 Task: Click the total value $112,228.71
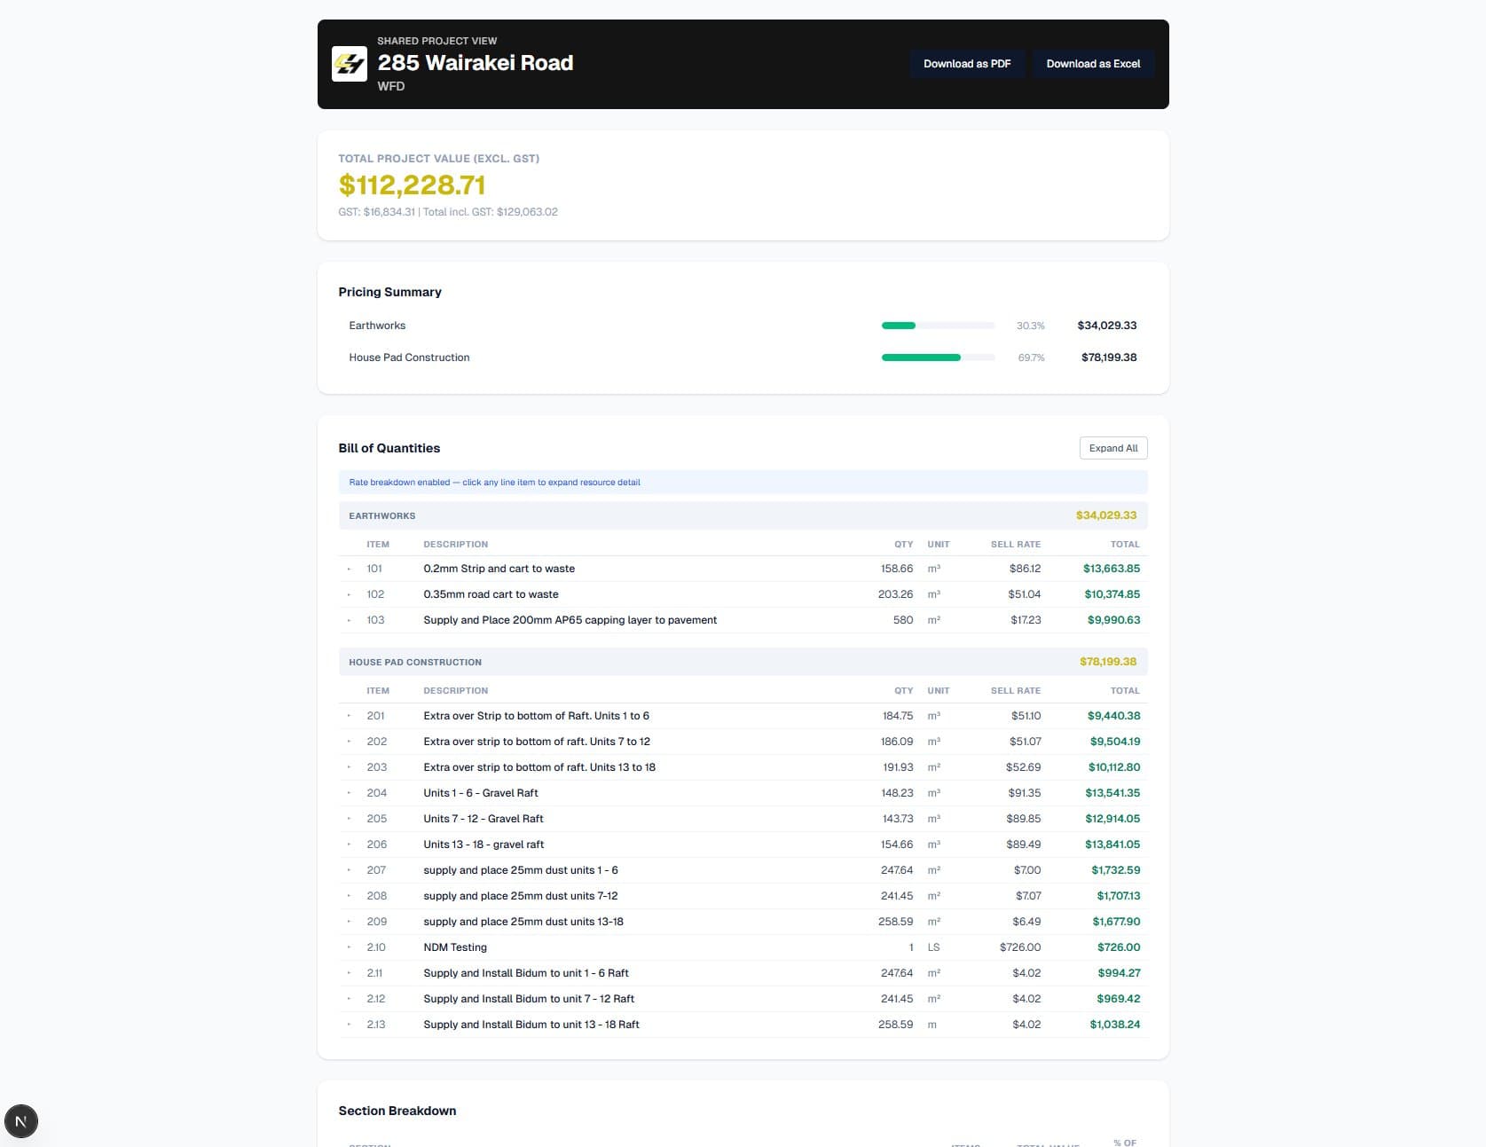[x=412, y=185]
